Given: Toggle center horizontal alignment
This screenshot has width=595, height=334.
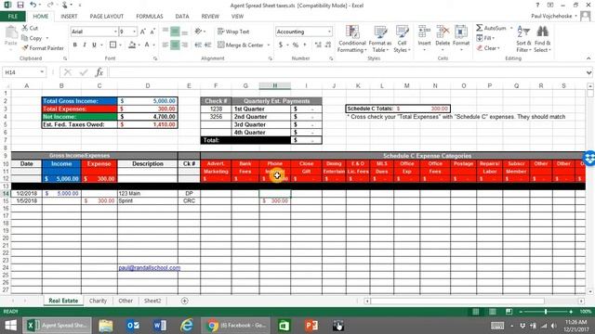Looking at the screenshot, I should point(175,45).
